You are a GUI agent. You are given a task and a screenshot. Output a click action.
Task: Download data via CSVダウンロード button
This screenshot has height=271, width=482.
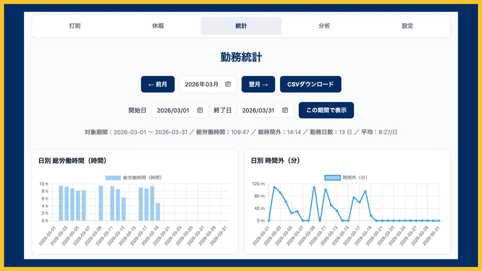310,84
